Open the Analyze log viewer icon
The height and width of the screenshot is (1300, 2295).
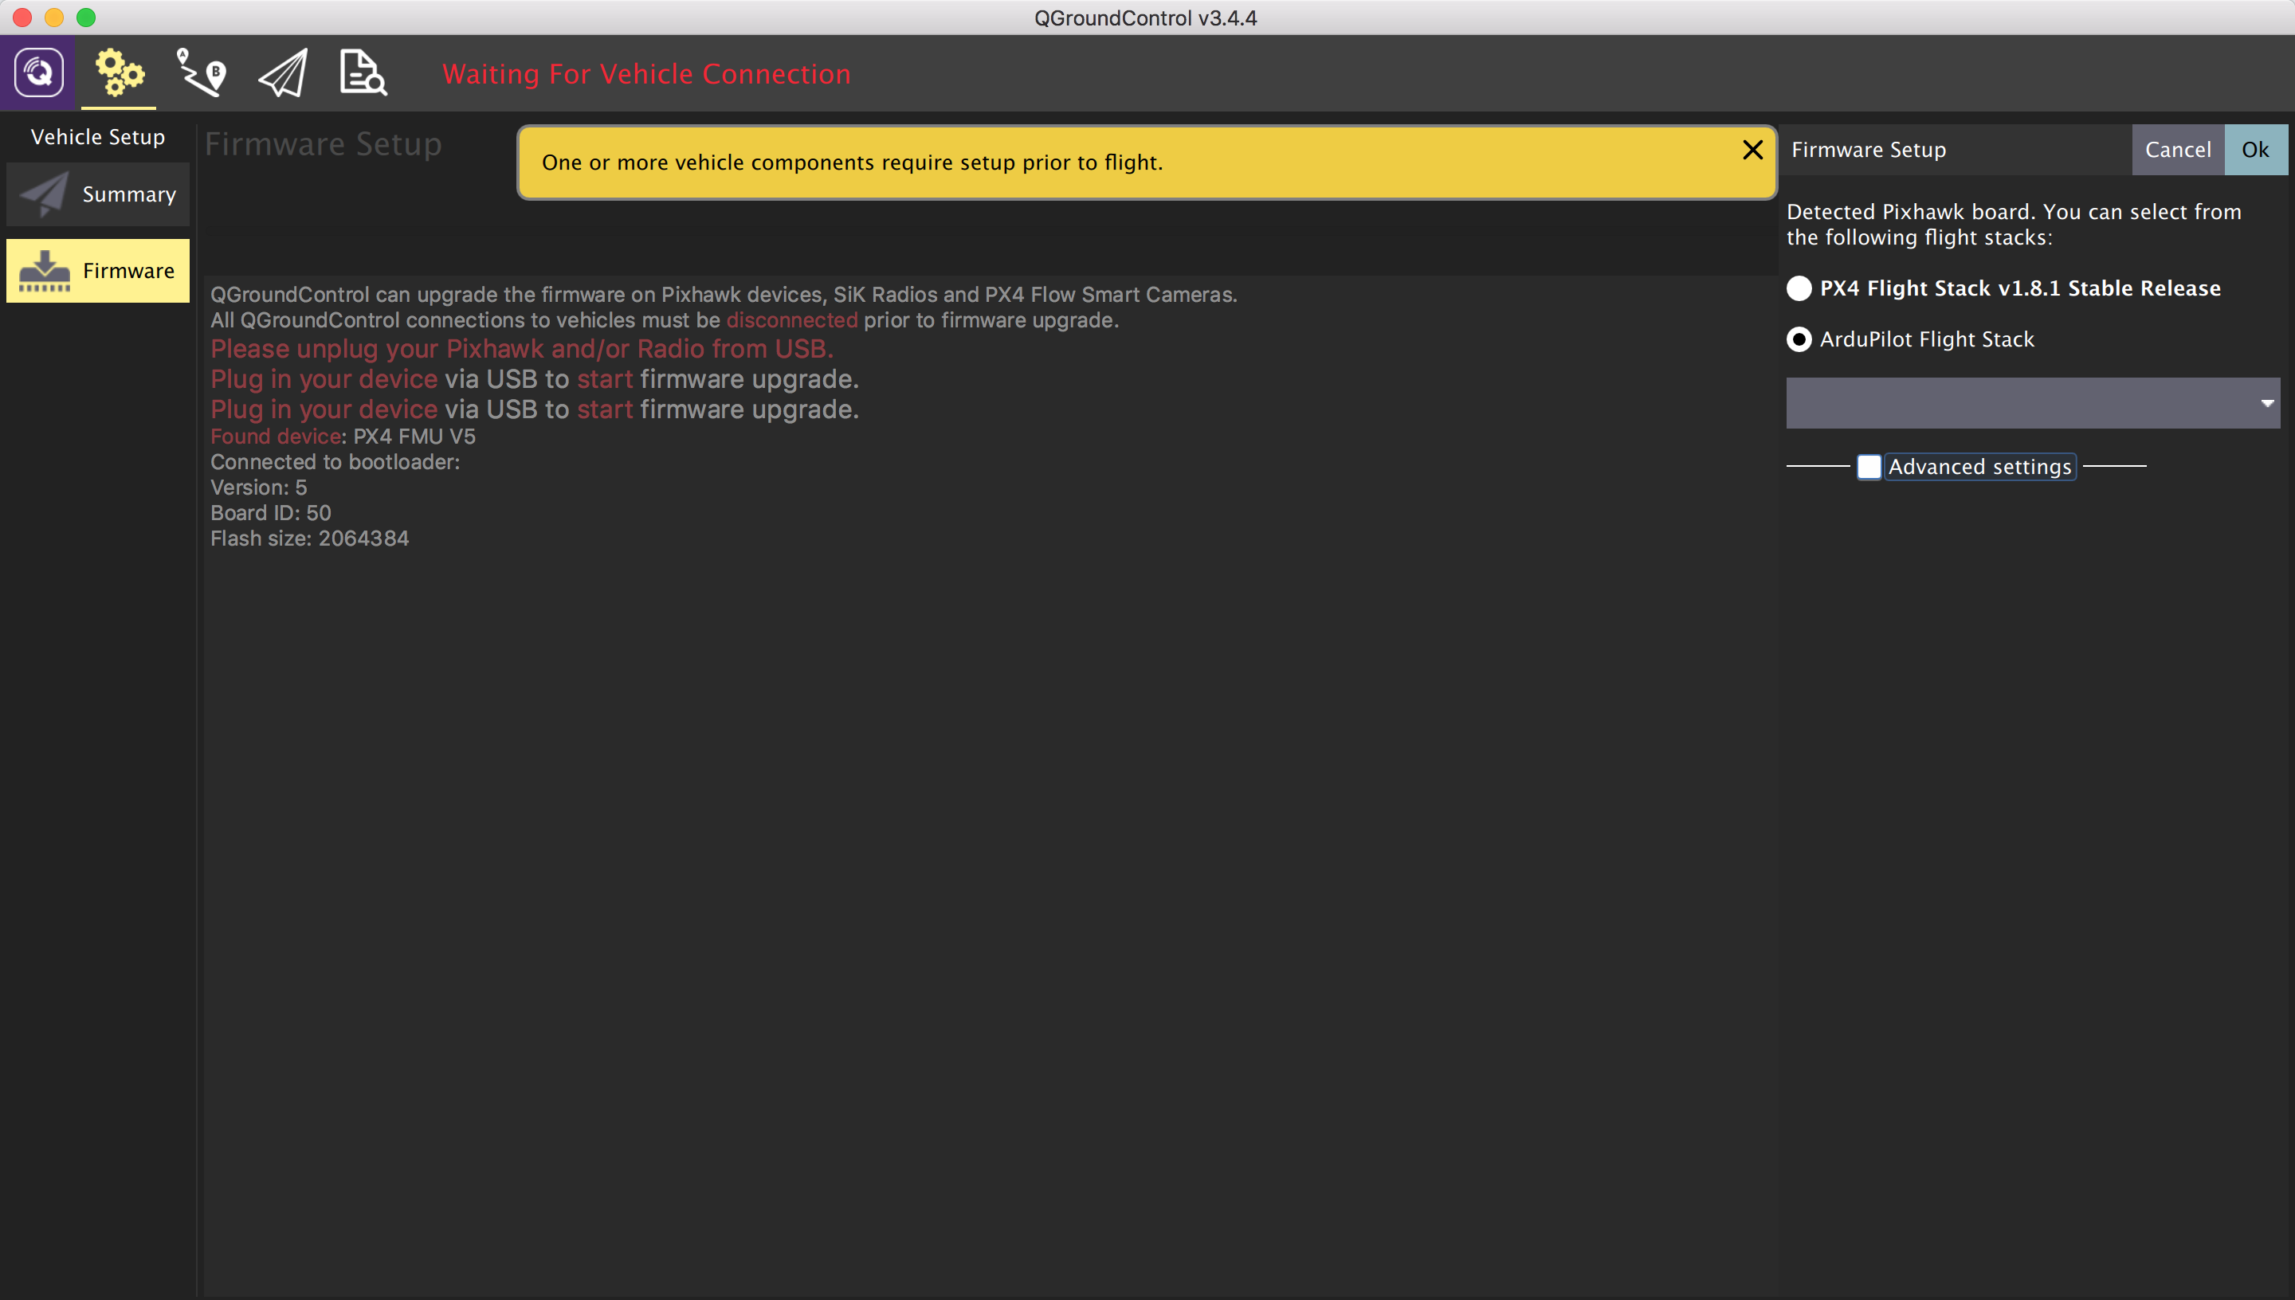[363, 72]
